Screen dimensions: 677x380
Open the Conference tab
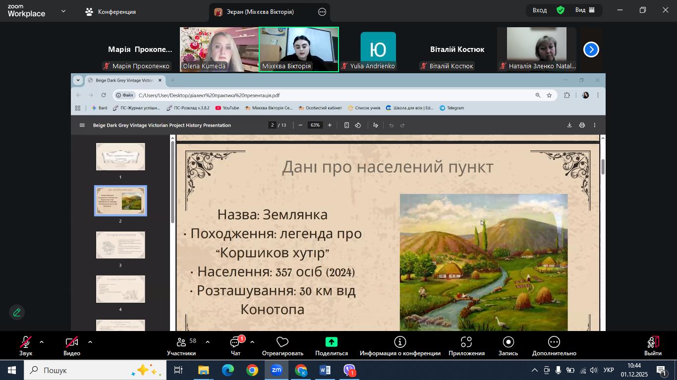pos(111,12)
